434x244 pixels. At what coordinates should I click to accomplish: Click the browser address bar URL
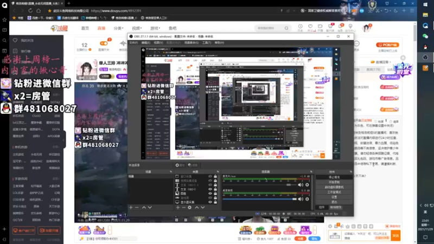[116, 11]
